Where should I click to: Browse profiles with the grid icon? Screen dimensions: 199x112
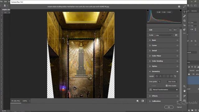(176, 35)
